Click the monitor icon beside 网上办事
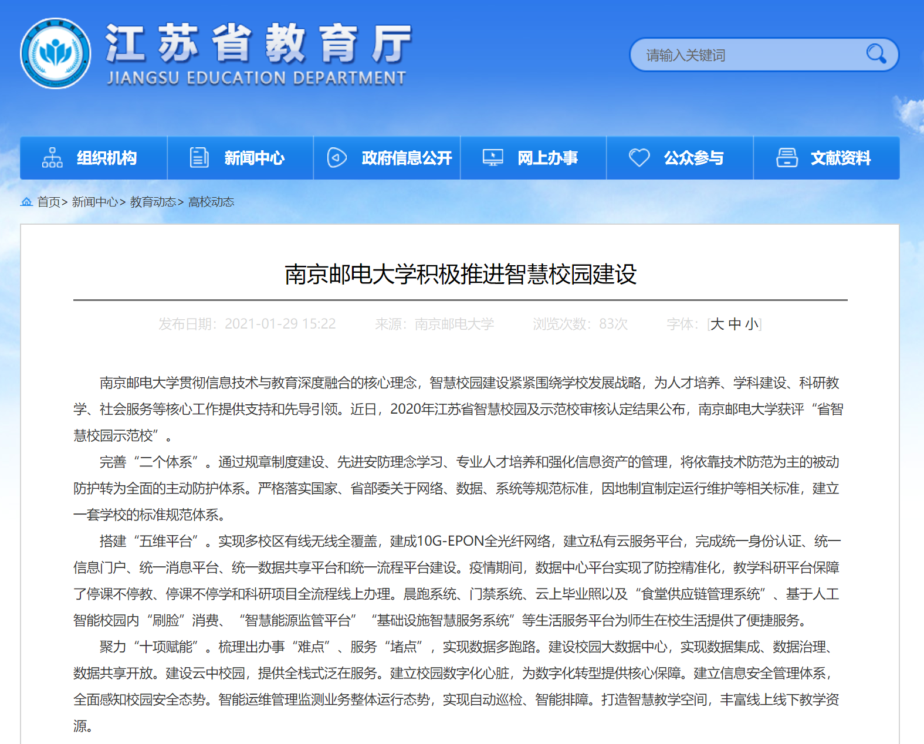This screenshot has width=924, height=744. coord(493,158)
